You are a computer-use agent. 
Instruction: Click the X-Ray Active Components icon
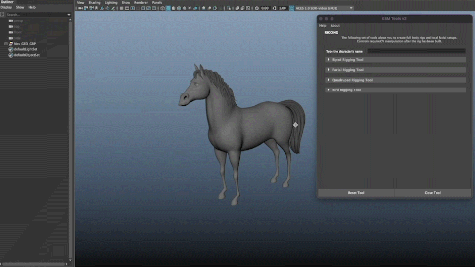pyautogui.click(x=242, y=8)
